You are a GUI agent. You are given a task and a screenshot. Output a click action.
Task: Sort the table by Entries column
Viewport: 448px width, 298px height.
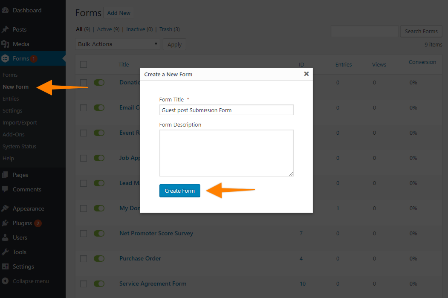coord(344,64)
